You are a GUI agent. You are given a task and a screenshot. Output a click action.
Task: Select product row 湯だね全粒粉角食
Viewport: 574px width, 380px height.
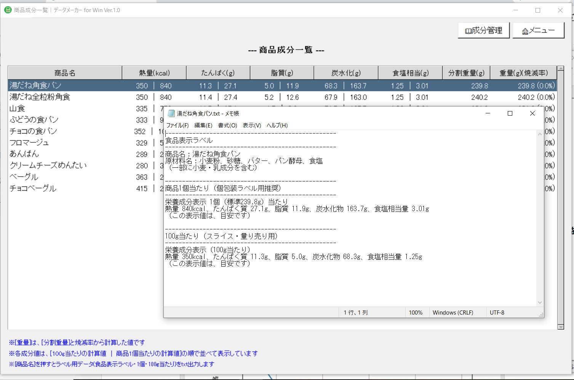click(282, 97)
